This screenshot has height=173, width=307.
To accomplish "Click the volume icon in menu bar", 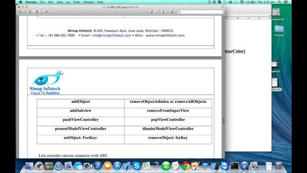I will point(230,2).
